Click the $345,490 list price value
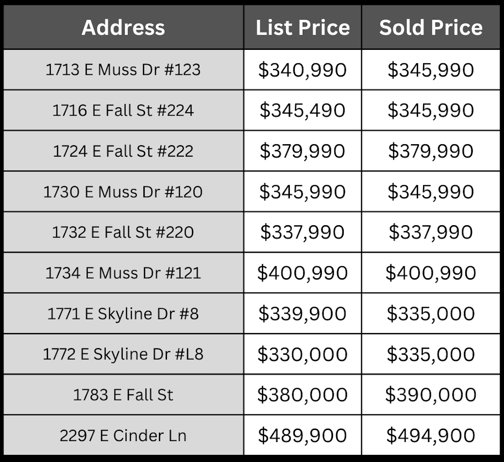504x462 pixels. tap(303, 110)
